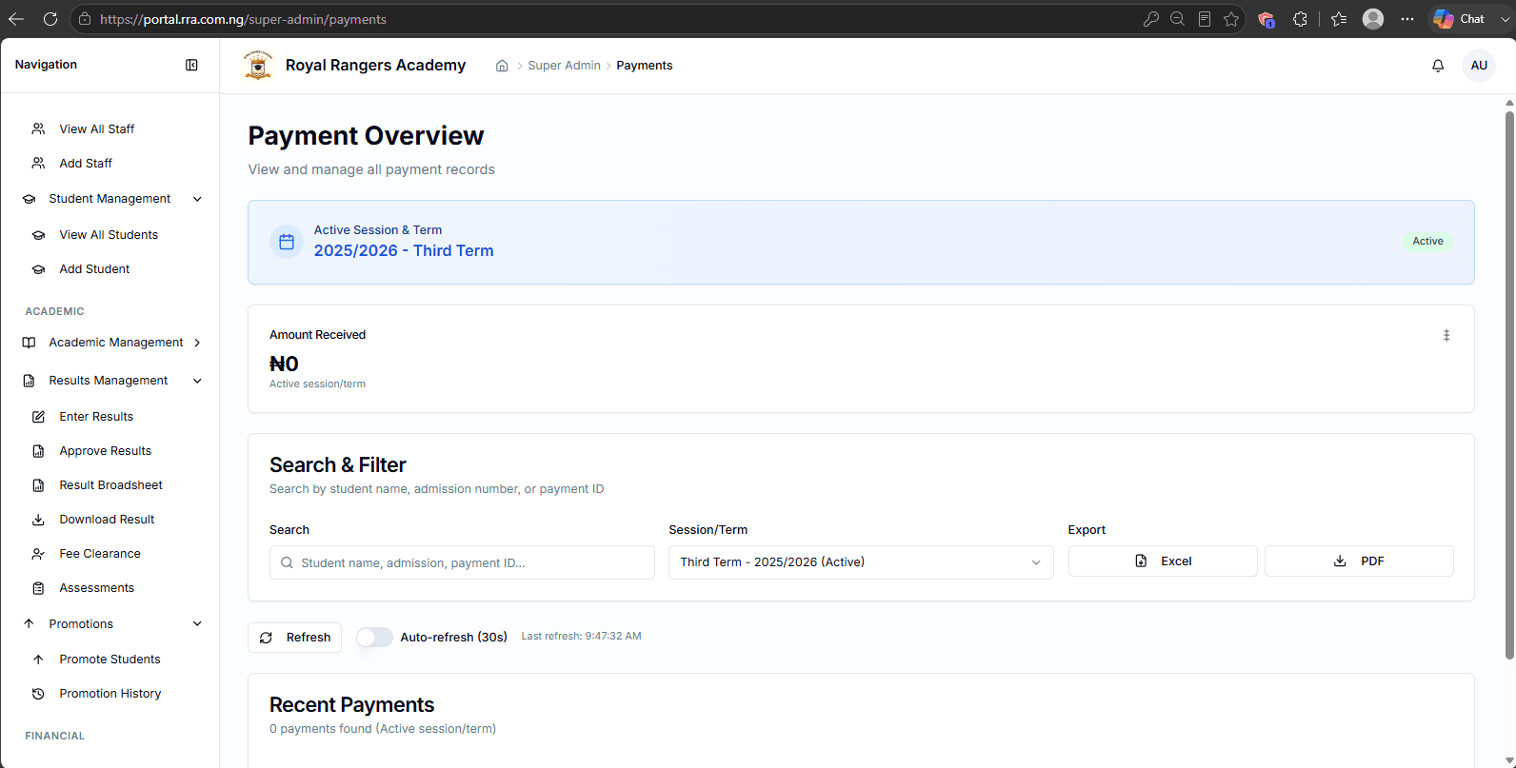The image size is (1516, 768).
Task: Open View All Students
Action: [110, 235]
